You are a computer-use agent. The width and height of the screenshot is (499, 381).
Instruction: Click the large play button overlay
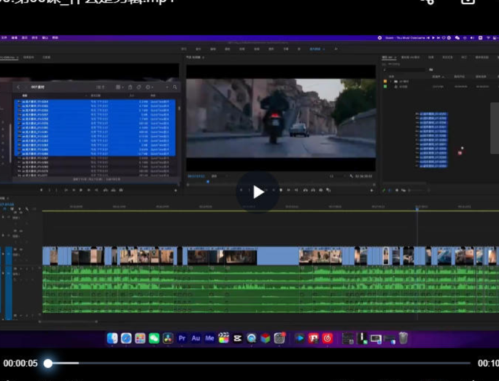click(258, 192)
